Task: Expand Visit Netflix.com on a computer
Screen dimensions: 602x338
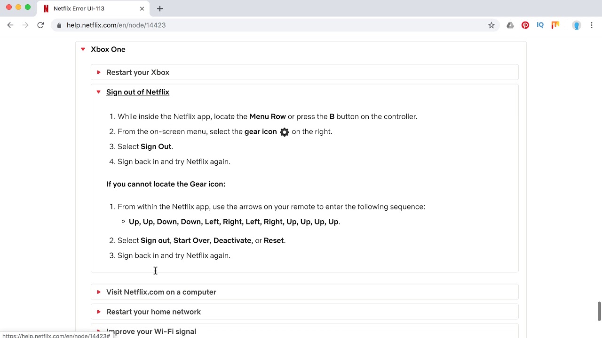Action: coord(305,292)
